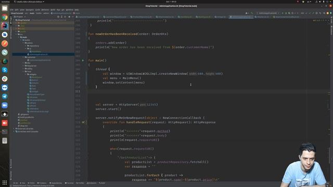Open the Edit menu
Screen dimensions: 333x187
[x=17, y=10]
